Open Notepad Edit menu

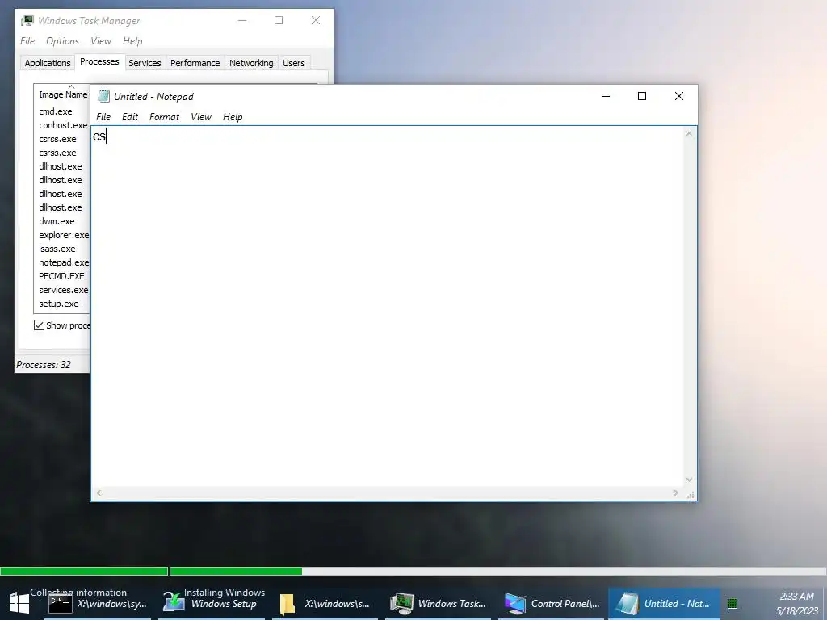pyautogui.click(x=130, y=117)
